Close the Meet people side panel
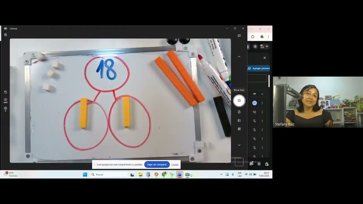The width and height of the screenshot is (363, 204). pyautogui.click(x=265, y=58)
